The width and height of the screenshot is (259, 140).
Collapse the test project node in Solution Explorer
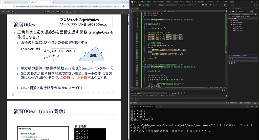pos(230,19)
